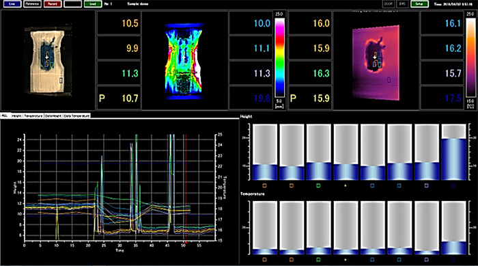Click the DOOR button in top bar

[x=389, y=4]
